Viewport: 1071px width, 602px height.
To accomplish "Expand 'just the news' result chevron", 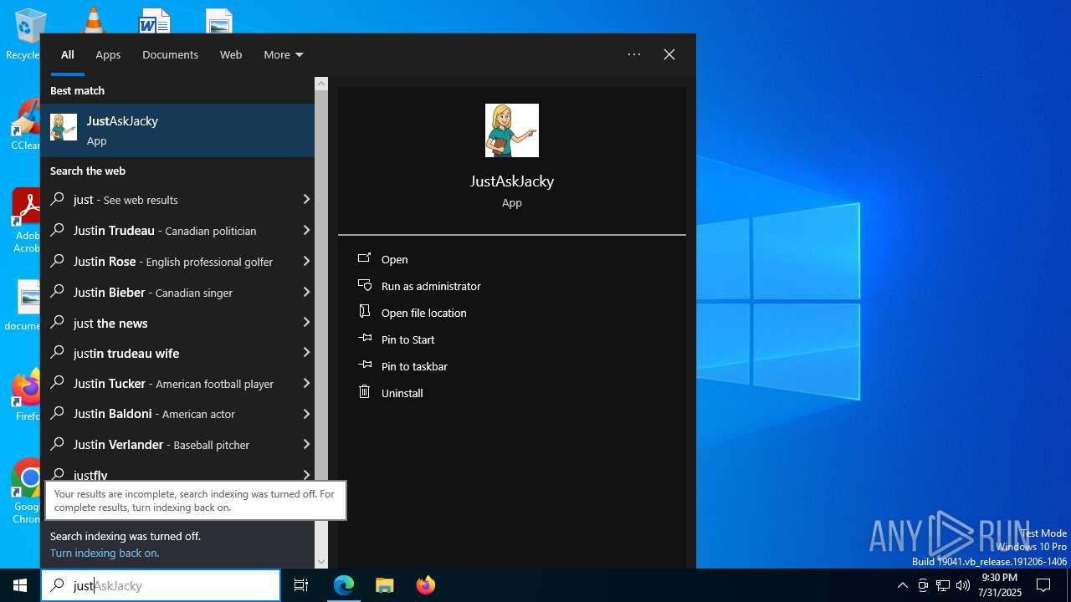I will 306,322.
